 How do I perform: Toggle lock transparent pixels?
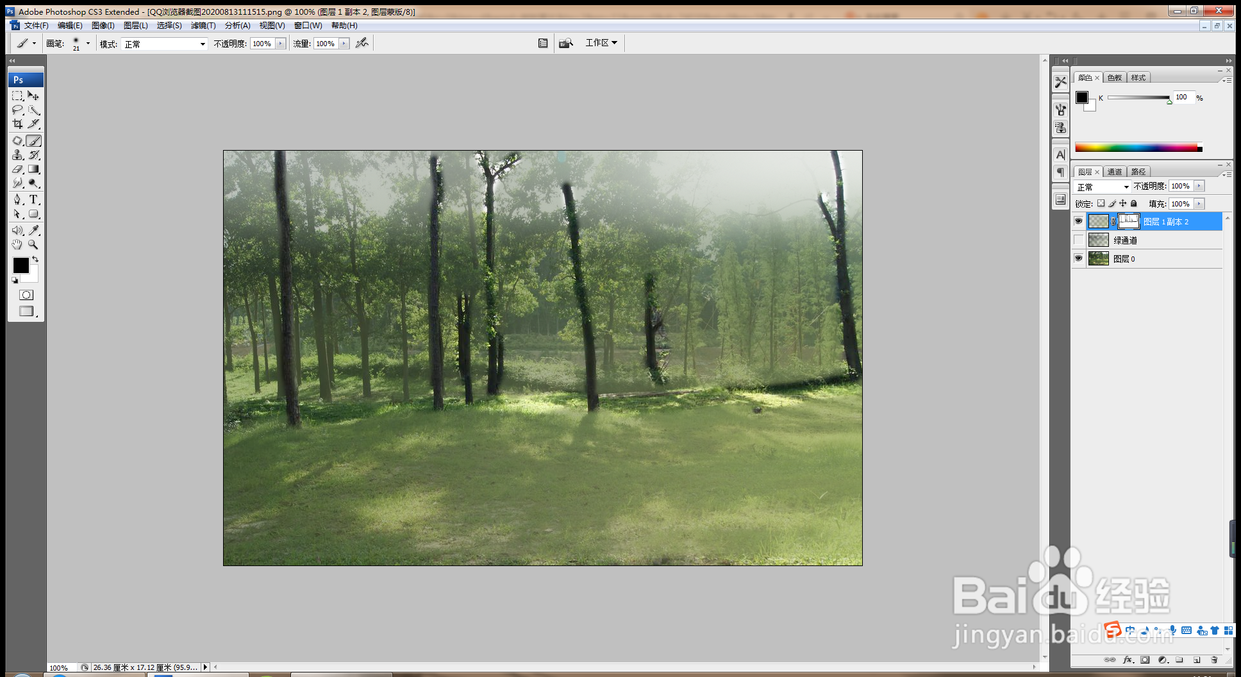tap(1101, 203)
